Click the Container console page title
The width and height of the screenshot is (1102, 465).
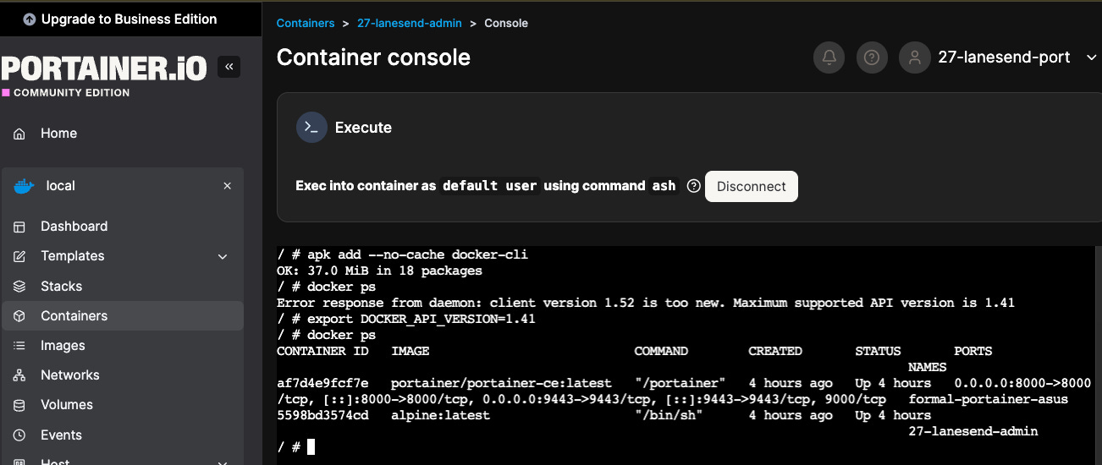pos(373,57)
